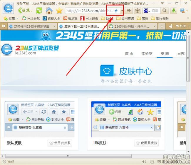The image size is (191, 165).
Task: Click the 皮肤中心 shirt icon
Action: coord(107,71)
